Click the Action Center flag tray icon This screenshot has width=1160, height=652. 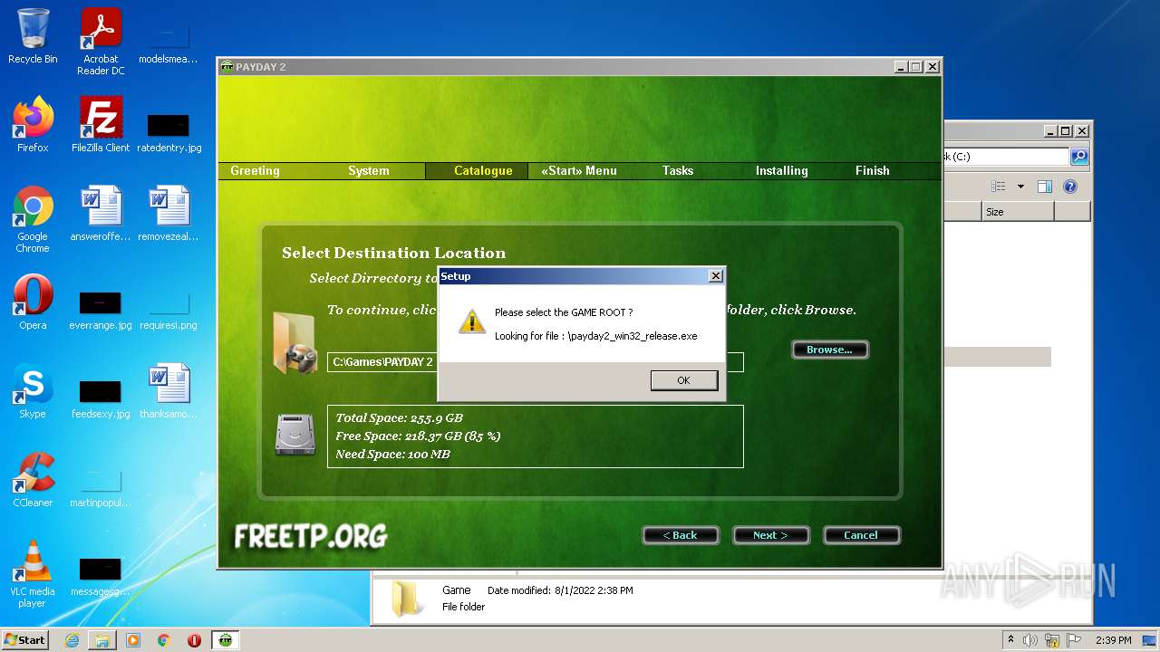click(1073, 640)
